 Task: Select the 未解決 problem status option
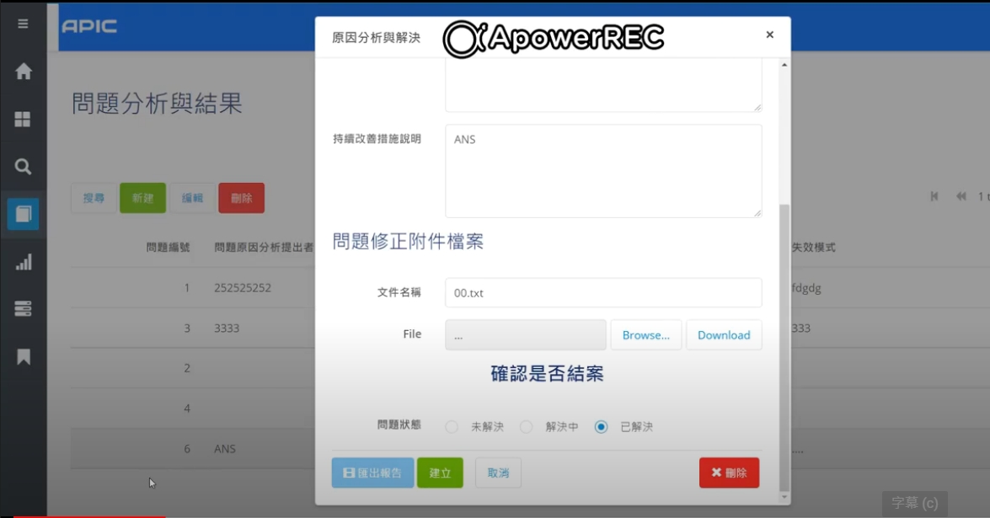tap(452, 426)
